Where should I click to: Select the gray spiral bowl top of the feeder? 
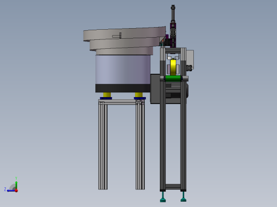pyautogui.click(x=124, y=41)
